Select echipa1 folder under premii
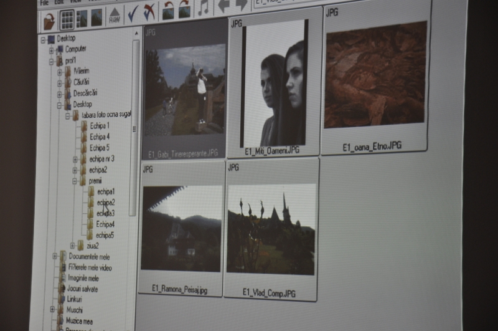Screen dimensions: 498x331 point(105,191)
